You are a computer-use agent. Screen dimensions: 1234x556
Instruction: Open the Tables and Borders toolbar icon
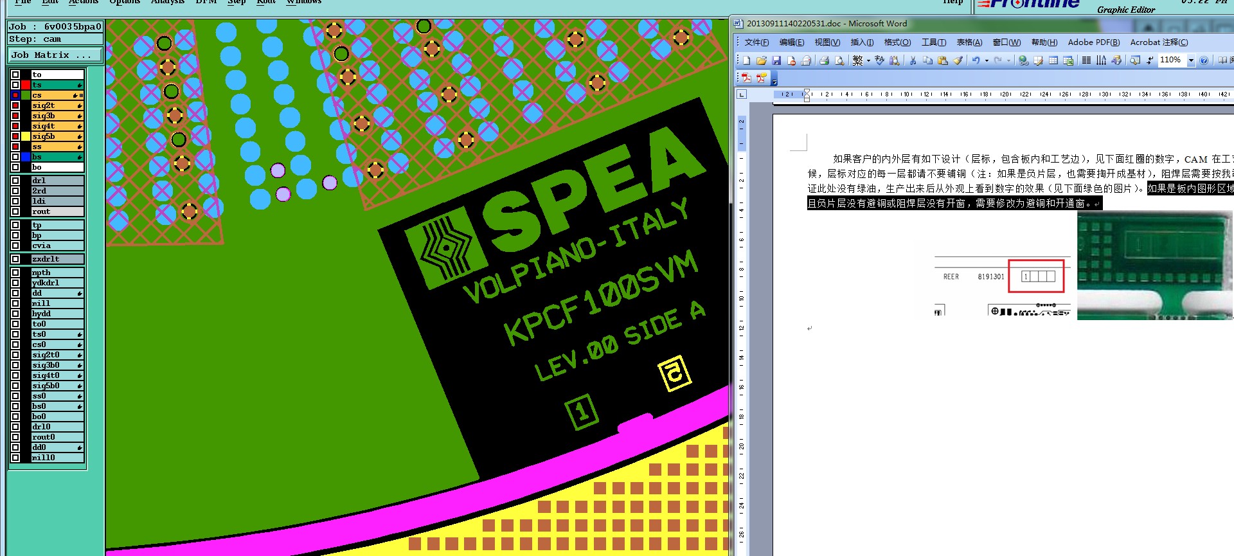[x=1038, y=60]
